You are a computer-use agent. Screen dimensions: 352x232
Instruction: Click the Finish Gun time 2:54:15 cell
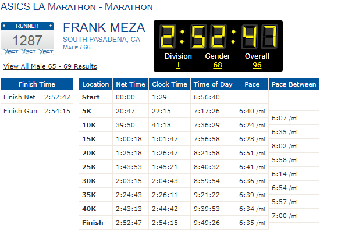[57, 111]
